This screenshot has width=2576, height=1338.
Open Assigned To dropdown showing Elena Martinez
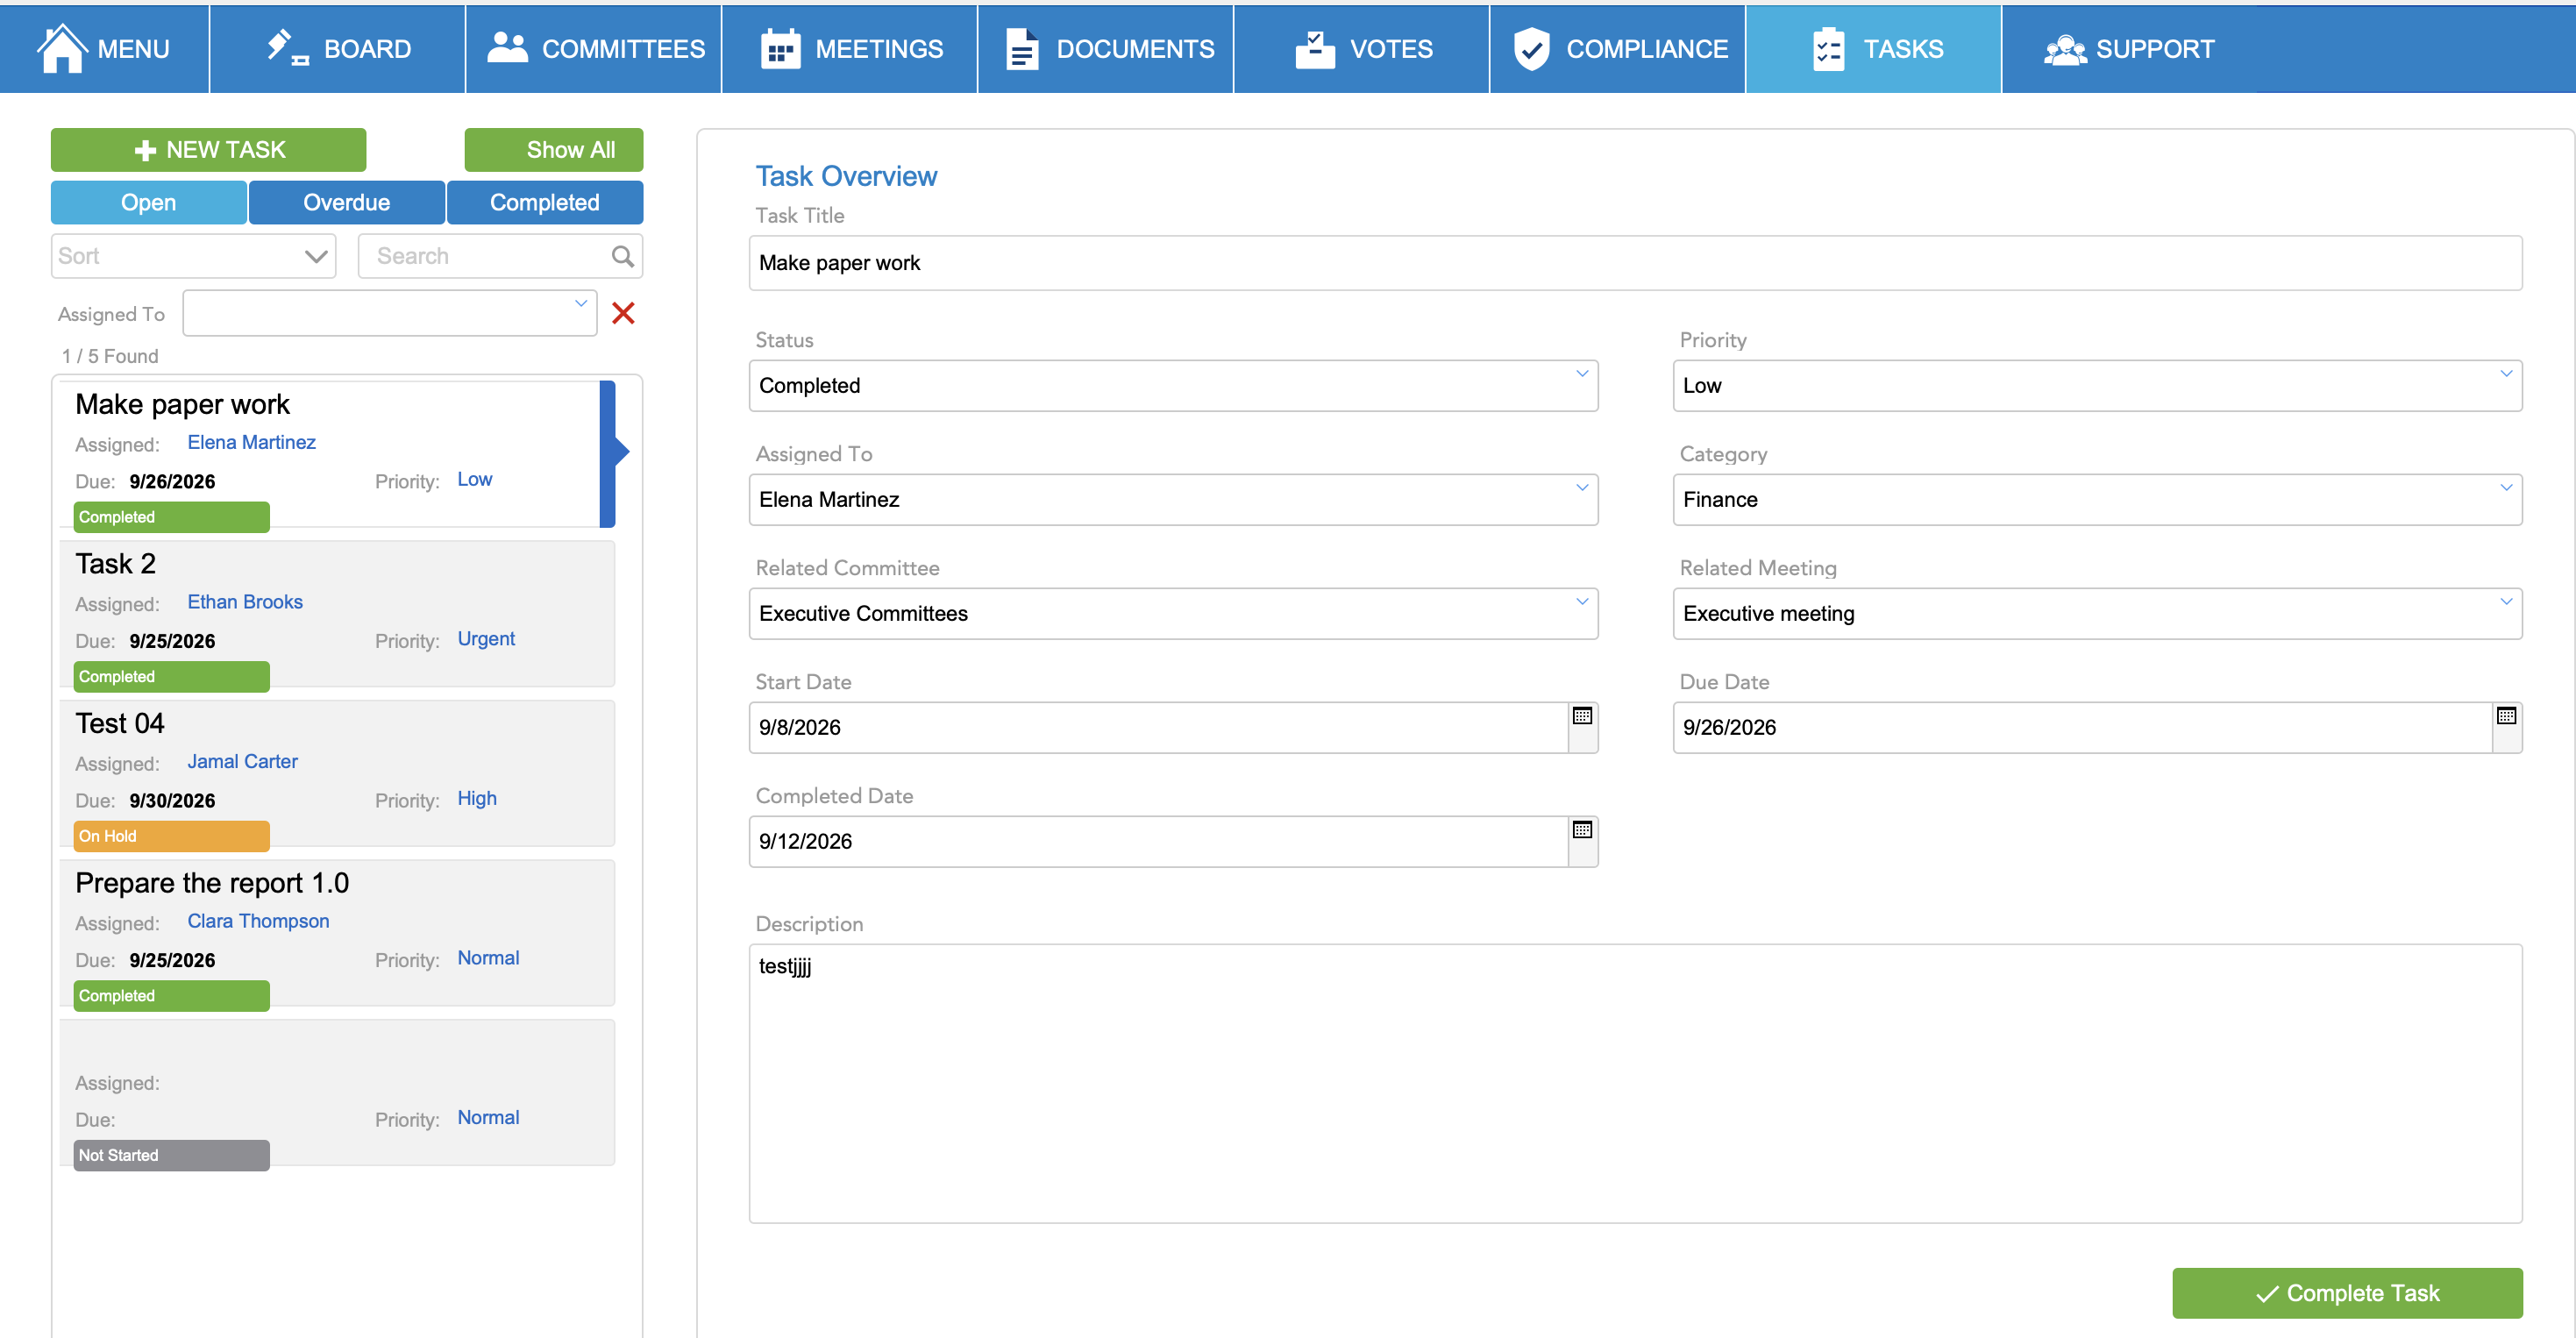point(1173,499)
